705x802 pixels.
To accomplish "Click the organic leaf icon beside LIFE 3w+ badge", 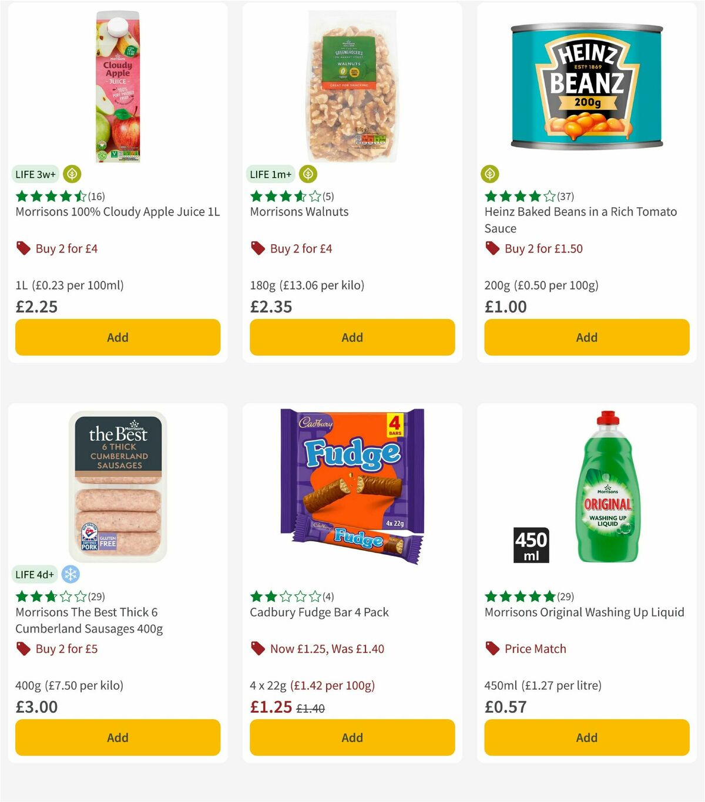I will (x=70, y=174).
